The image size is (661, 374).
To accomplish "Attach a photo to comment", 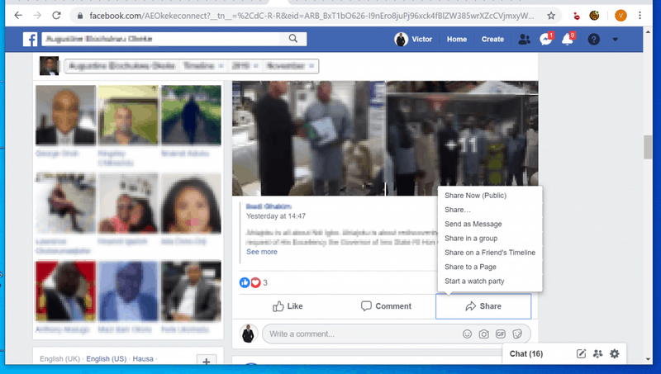I will click(x=483, y=334).
